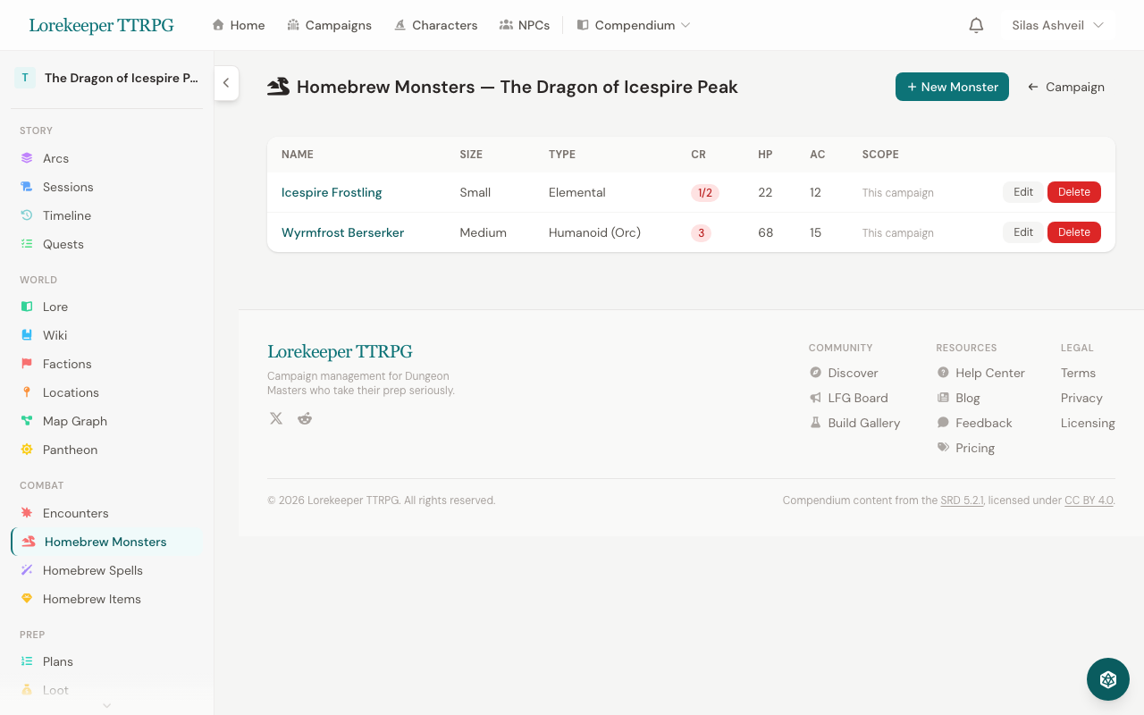Click the New Monster button

tap(952, 87)
